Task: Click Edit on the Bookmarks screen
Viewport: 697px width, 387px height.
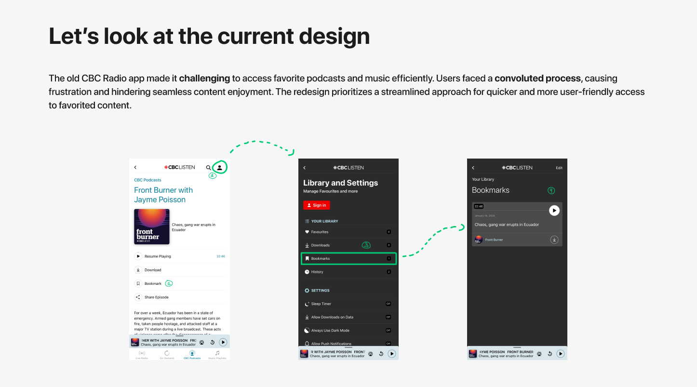Action: [559, 168]
